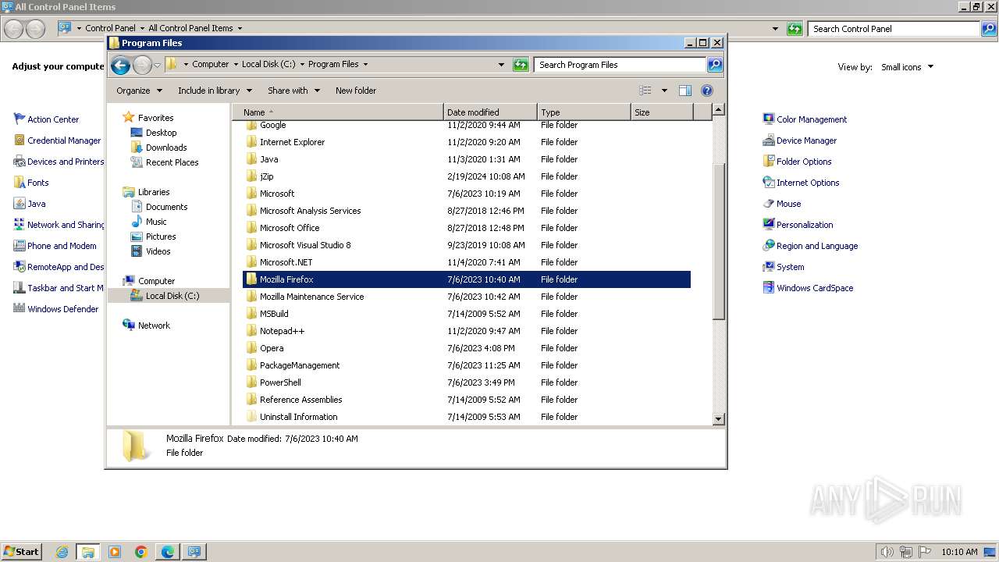Expand the Local Disk (C:) breadcrumb arrow
This screenshot has width=999, height=562.
click(x=302, y=65)
